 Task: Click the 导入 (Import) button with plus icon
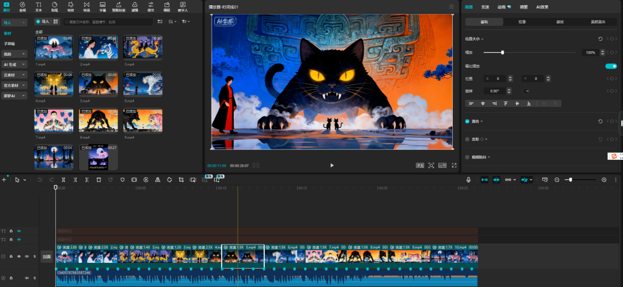(42, 21)
